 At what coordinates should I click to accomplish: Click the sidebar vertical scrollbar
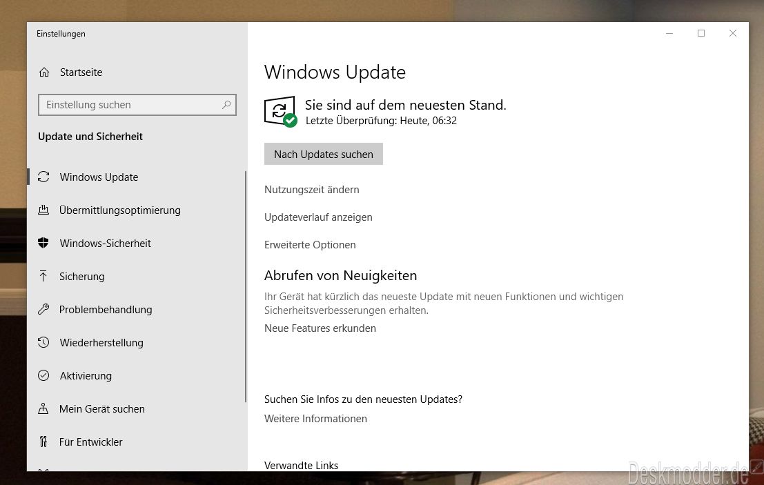tap(246, 286)
